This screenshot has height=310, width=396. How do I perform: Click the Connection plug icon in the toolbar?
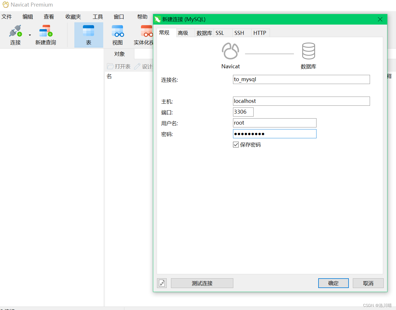point(15,31)
